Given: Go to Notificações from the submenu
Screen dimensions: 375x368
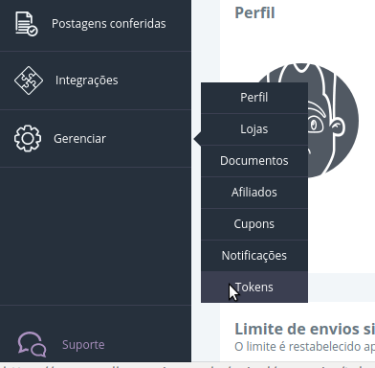Looking at the screenshot, I should (254, 256).
